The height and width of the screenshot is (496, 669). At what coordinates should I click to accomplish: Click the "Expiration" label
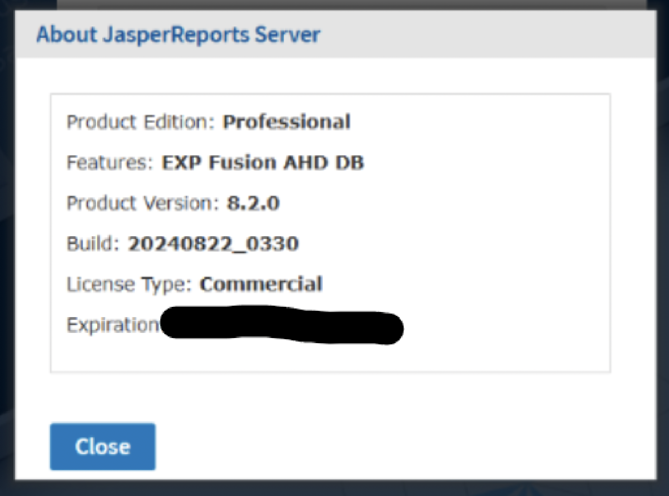pyautogui.click(x=113, y=325)
